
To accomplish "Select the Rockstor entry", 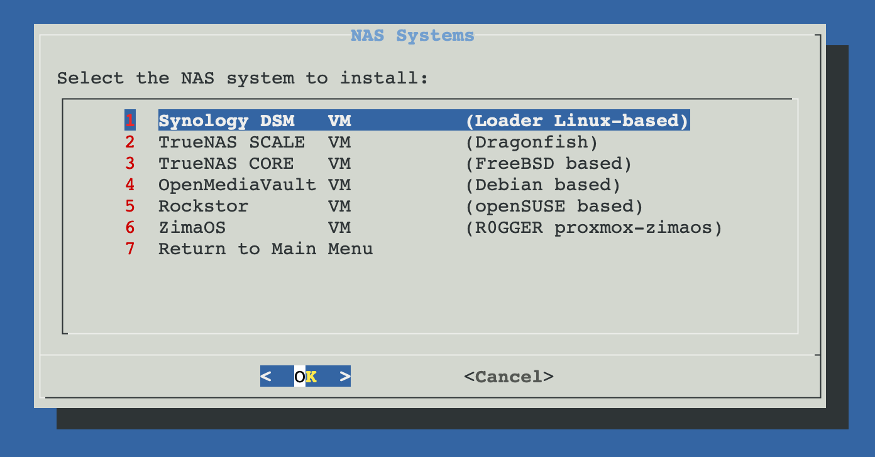I will tap(203, 207).
